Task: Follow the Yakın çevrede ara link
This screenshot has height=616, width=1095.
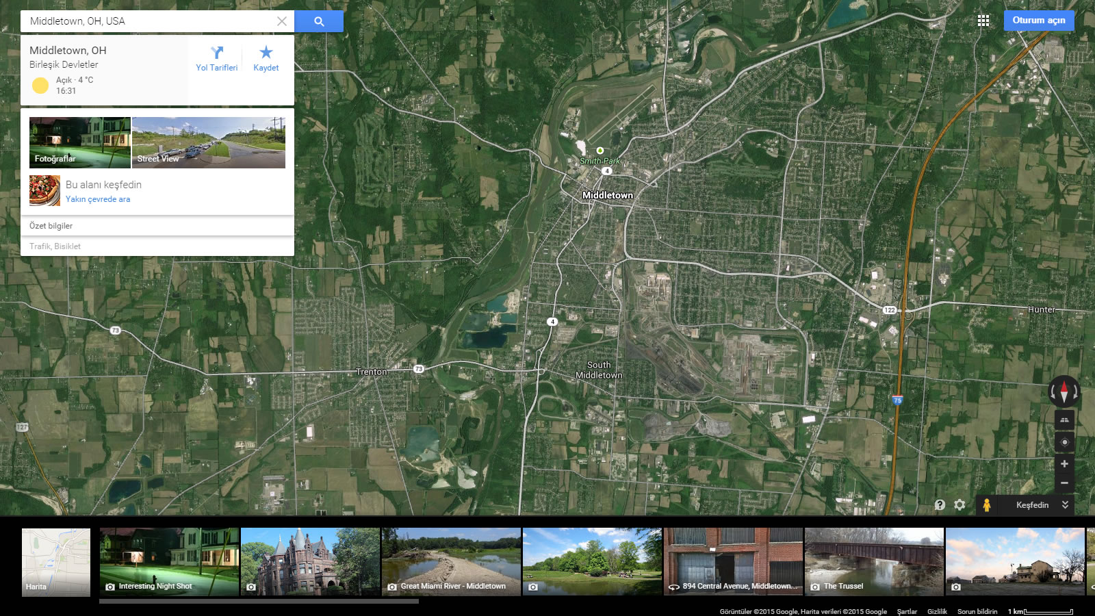Action: (98, 199)
